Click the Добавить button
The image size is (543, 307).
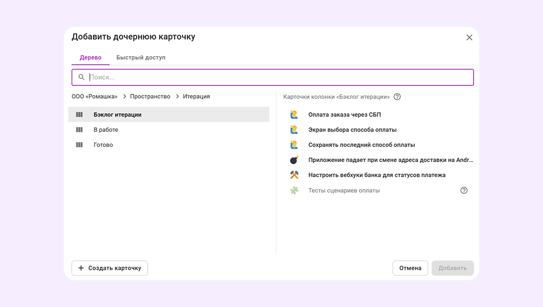(453, 268)
